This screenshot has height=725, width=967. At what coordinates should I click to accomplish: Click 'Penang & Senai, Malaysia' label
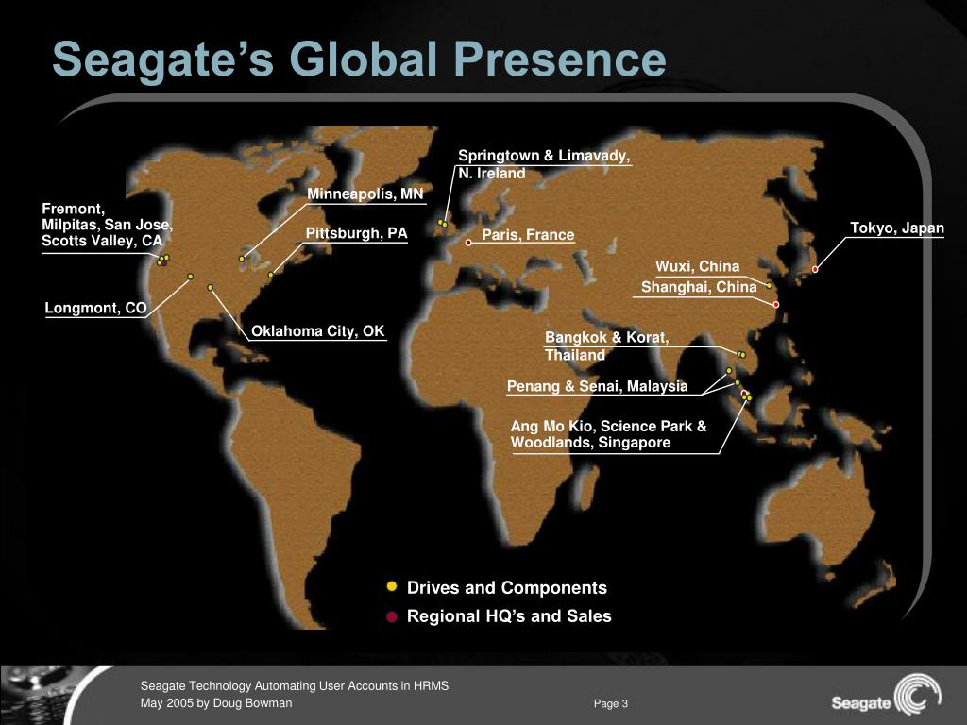coord(597,386)
